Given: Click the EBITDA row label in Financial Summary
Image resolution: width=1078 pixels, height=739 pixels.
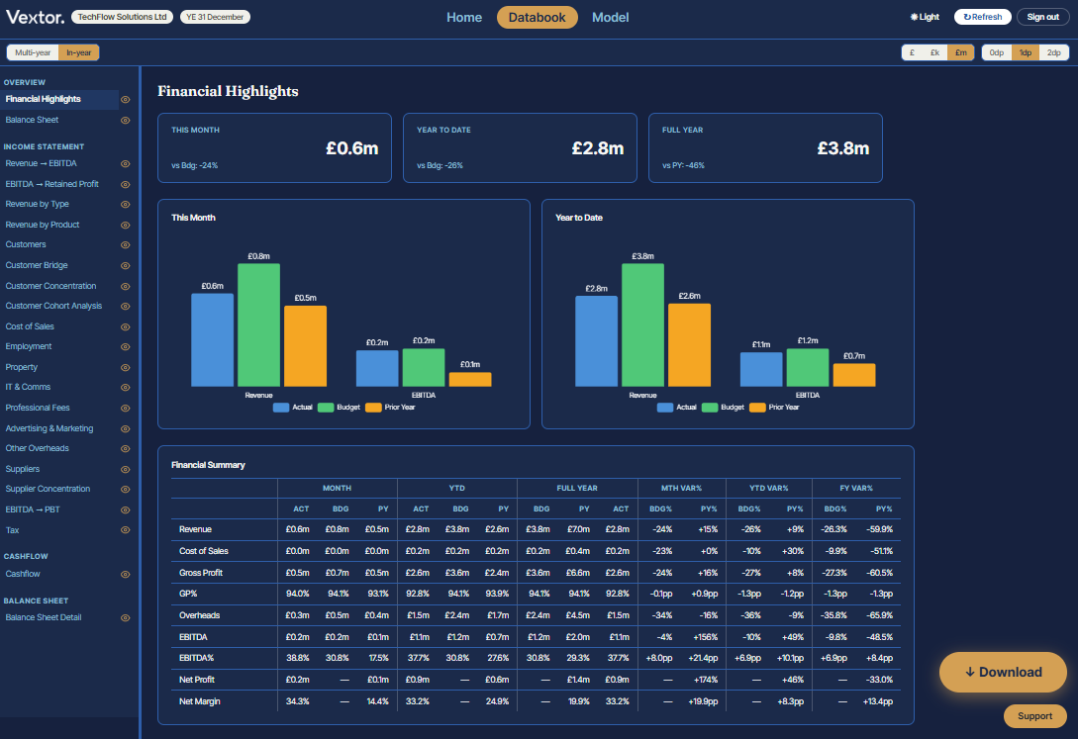Looking at the screenshot, I should click(193, 637).
